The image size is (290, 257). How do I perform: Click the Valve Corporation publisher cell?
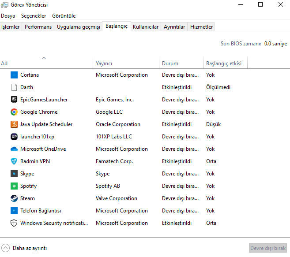pos(117,198)
